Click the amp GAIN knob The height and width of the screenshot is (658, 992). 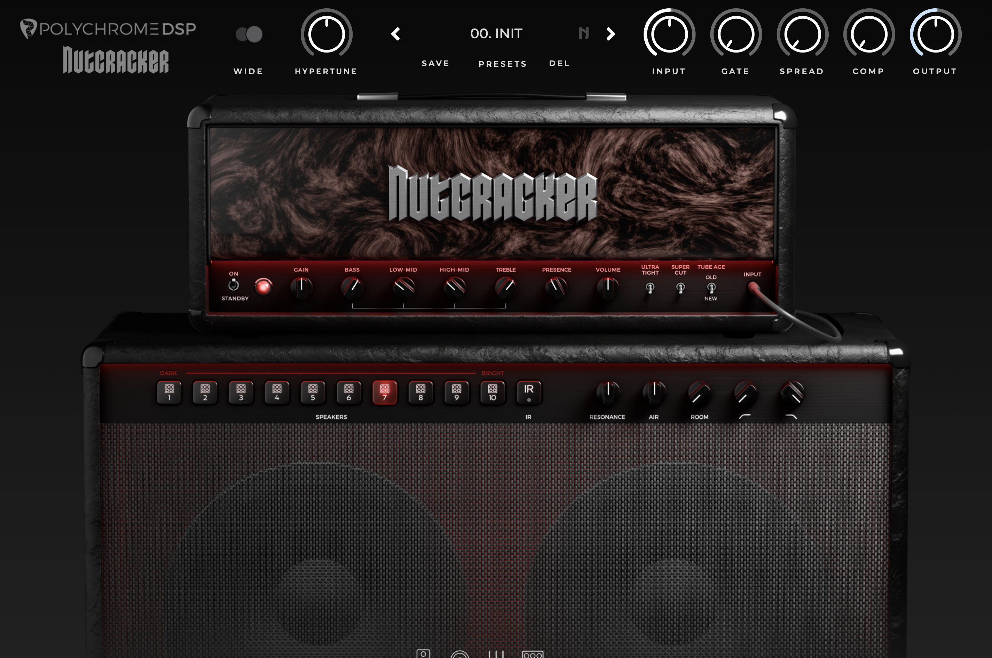(x=301, y=288)
